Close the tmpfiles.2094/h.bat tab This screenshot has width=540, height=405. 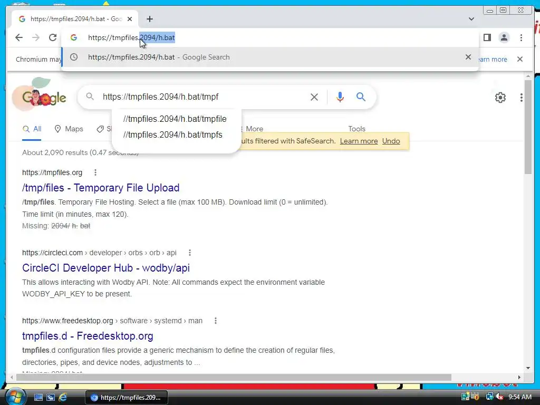[x=130, y=19]
